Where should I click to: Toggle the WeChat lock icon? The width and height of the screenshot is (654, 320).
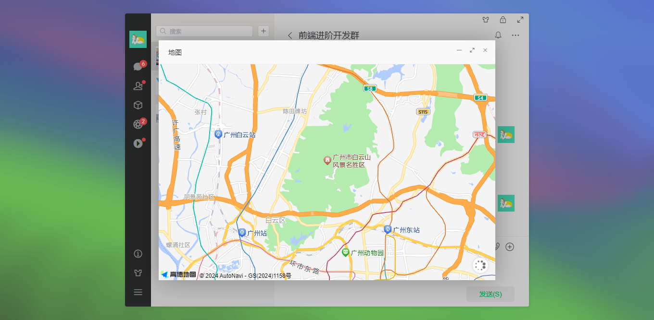(503, 20)
